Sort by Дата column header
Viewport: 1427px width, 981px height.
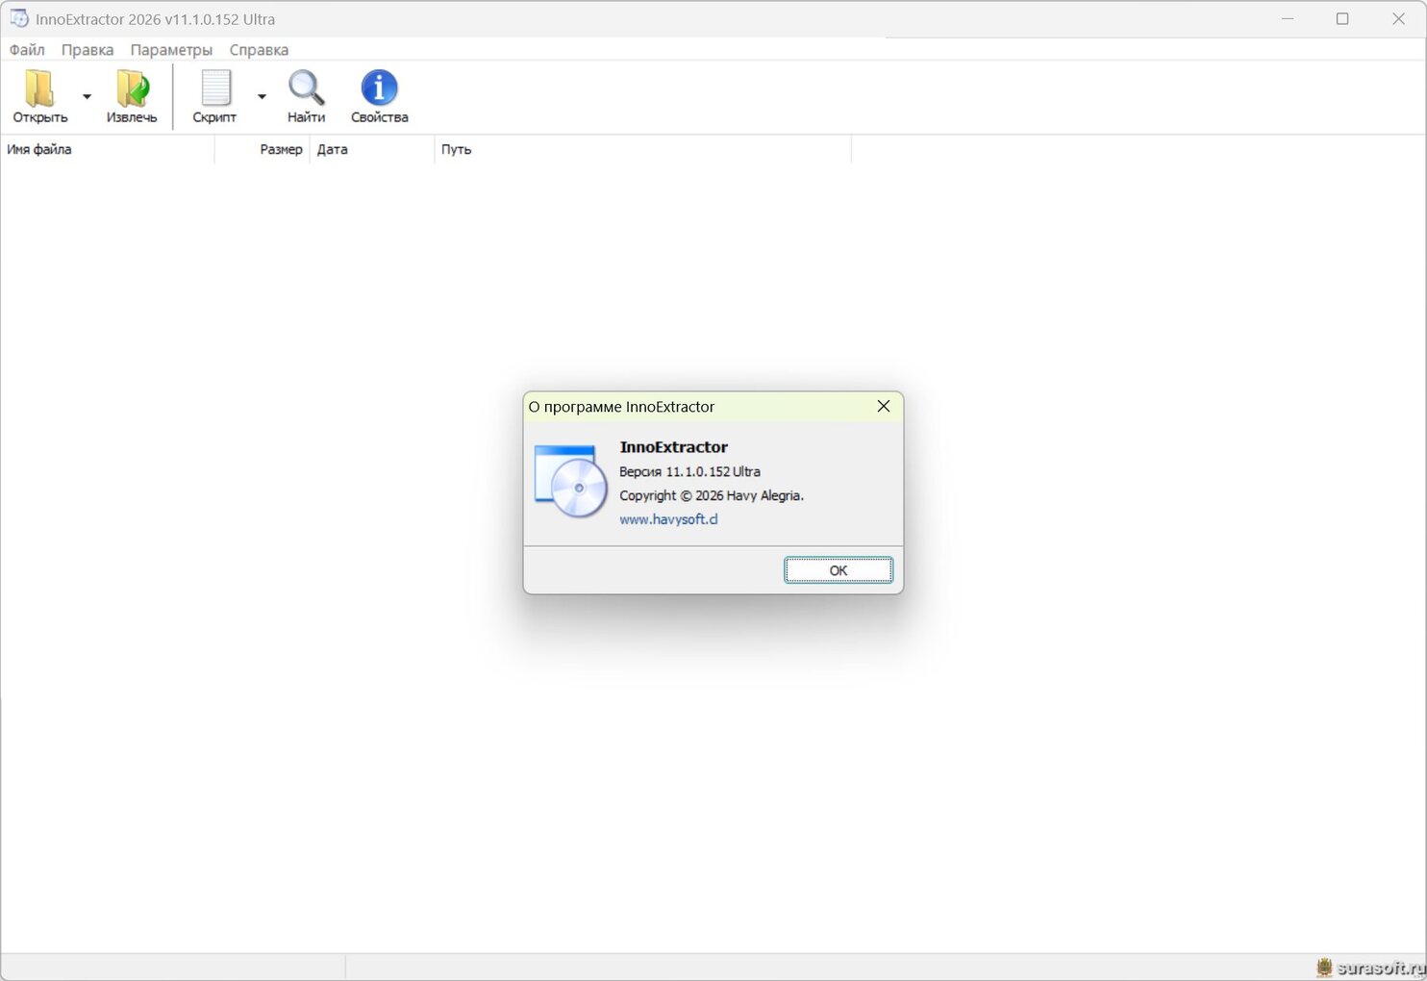(x=372, y=149)
